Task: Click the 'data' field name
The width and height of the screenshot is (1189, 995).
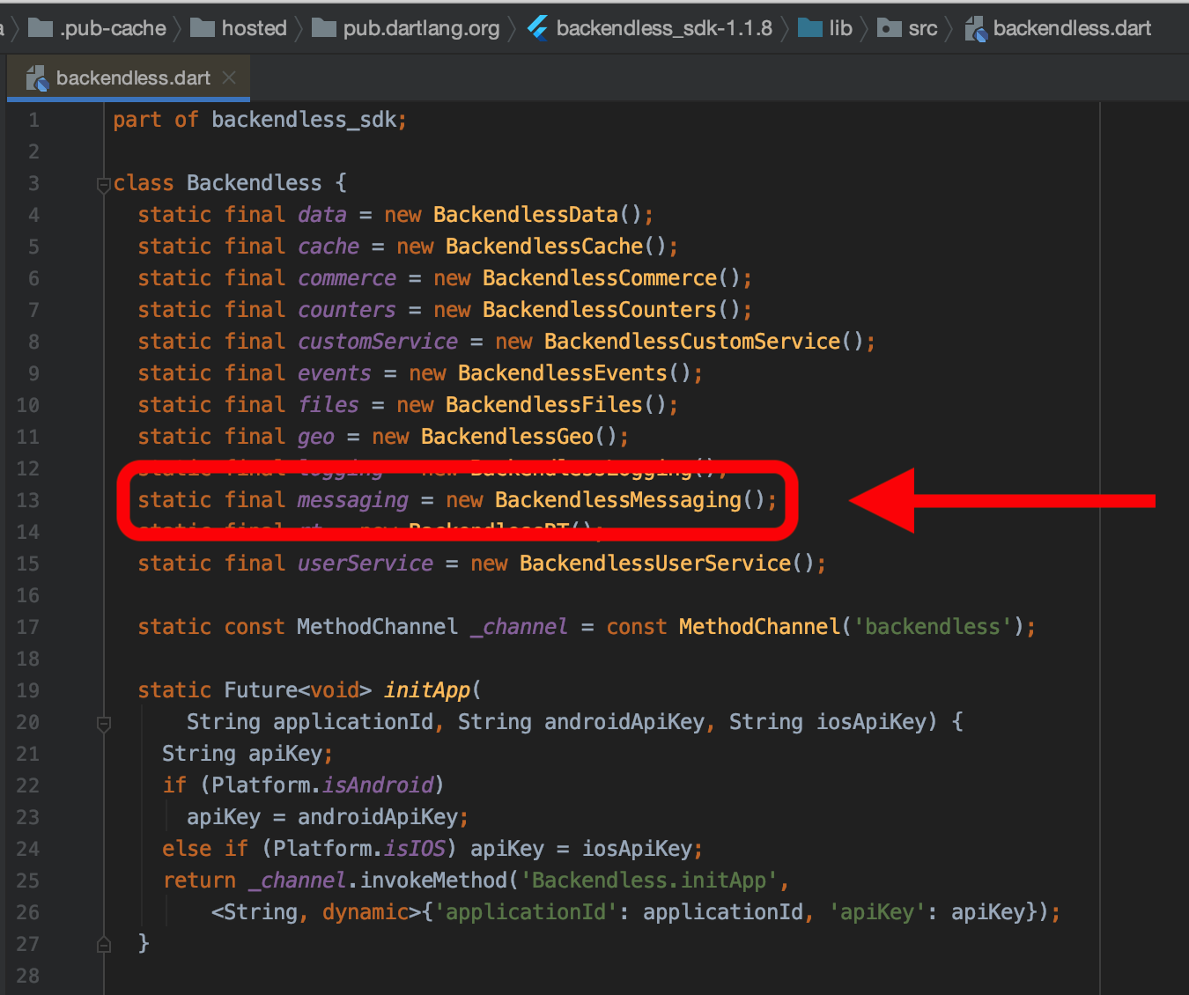Action: click(322, 215)
